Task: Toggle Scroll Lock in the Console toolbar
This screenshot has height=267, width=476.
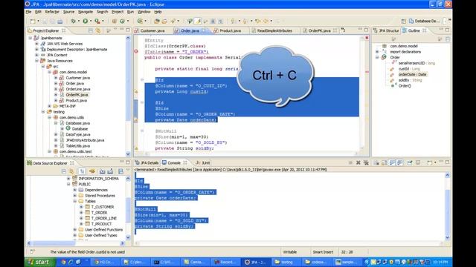Action: (385, 163)
